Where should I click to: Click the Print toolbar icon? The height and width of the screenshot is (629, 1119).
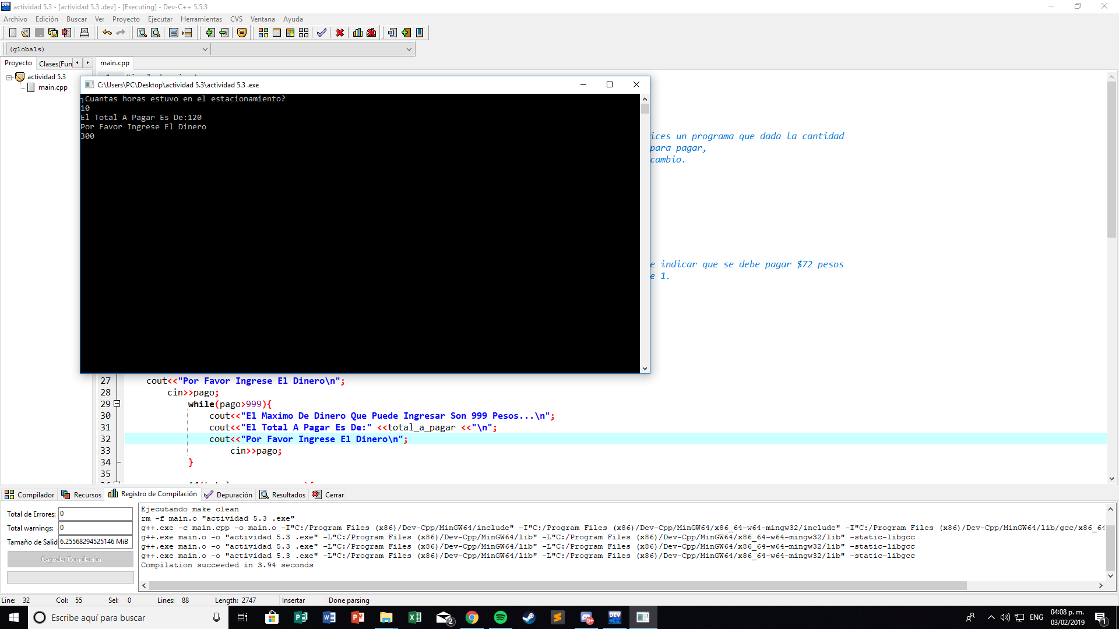(x=85, y=33)
